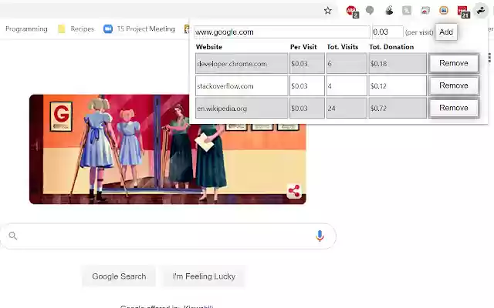Open the black hand-and-coin extension icon
Viewport: 494px width, 308px height.
pos(389,11)
